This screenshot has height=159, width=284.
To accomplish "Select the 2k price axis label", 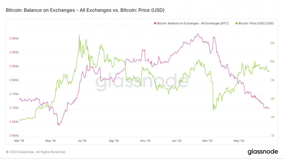I will click(x=273, y=135).
